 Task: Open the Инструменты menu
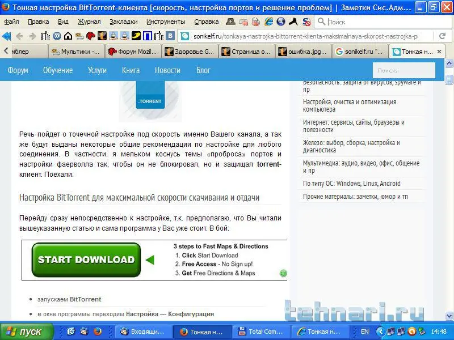coord(166,22)
